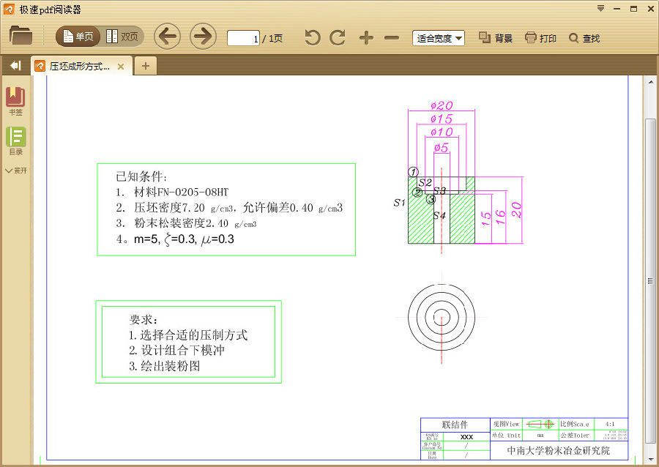Open the 适合宽度 zoom dropdown
This screenshot has width=659, height=467.
pyautogui.click(x=438, y=38)
